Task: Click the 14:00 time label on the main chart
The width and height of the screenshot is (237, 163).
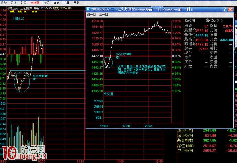Action: click(120, 162)
